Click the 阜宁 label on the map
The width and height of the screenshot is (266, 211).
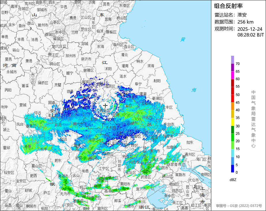138,84
